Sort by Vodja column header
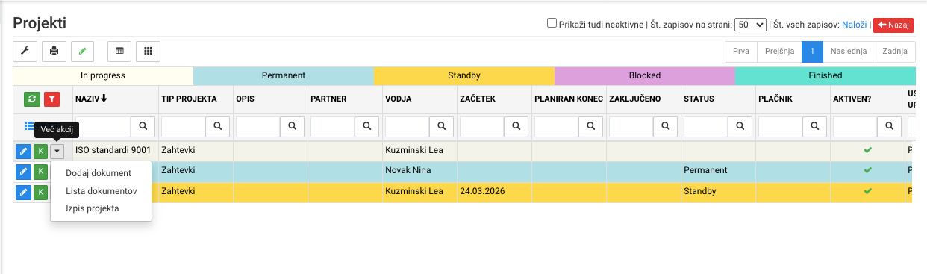Image resolution: width=927 pixels, height=274 pixels. [399, 99]
